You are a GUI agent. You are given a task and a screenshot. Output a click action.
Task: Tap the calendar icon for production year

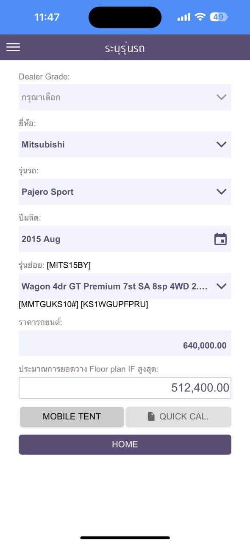pos(220,239)
